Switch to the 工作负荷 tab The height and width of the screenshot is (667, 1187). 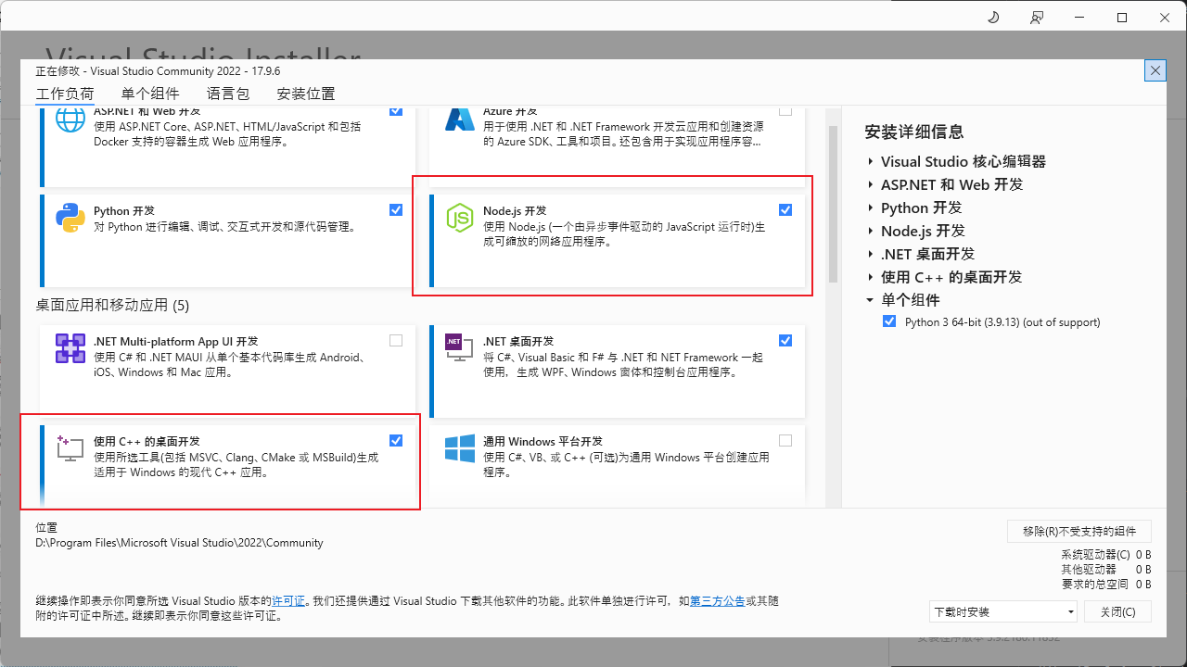tap(65, 94)
